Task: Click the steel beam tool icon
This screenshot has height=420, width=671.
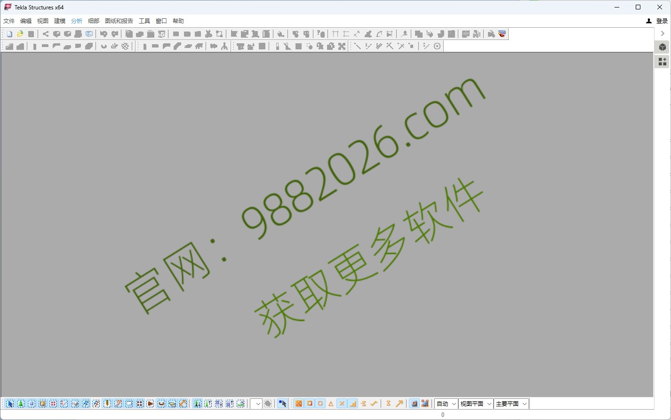Action: pos(155,46)
